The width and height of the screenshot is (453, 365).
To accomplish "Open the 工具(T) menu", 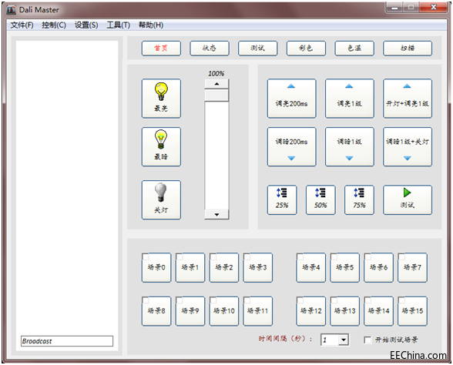I will (118, 25).
